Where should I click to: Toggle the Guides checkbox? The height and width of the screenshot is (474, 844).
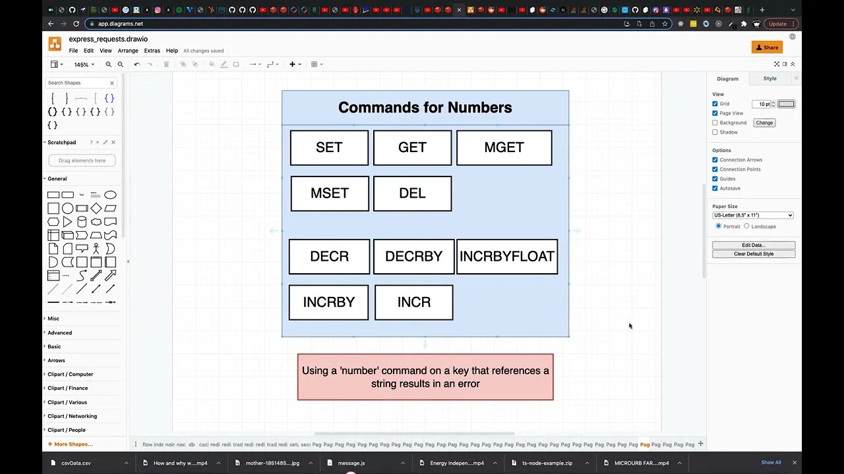click(715, 179)
